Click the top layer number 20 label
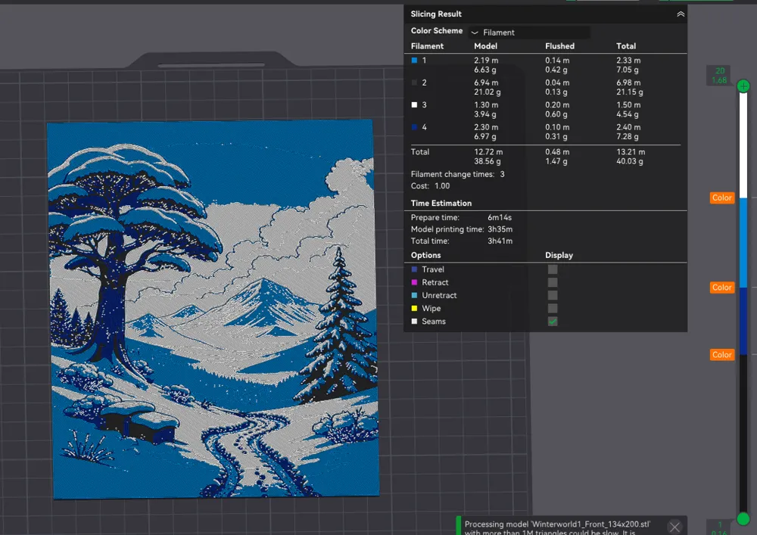 tap(720, 71)
